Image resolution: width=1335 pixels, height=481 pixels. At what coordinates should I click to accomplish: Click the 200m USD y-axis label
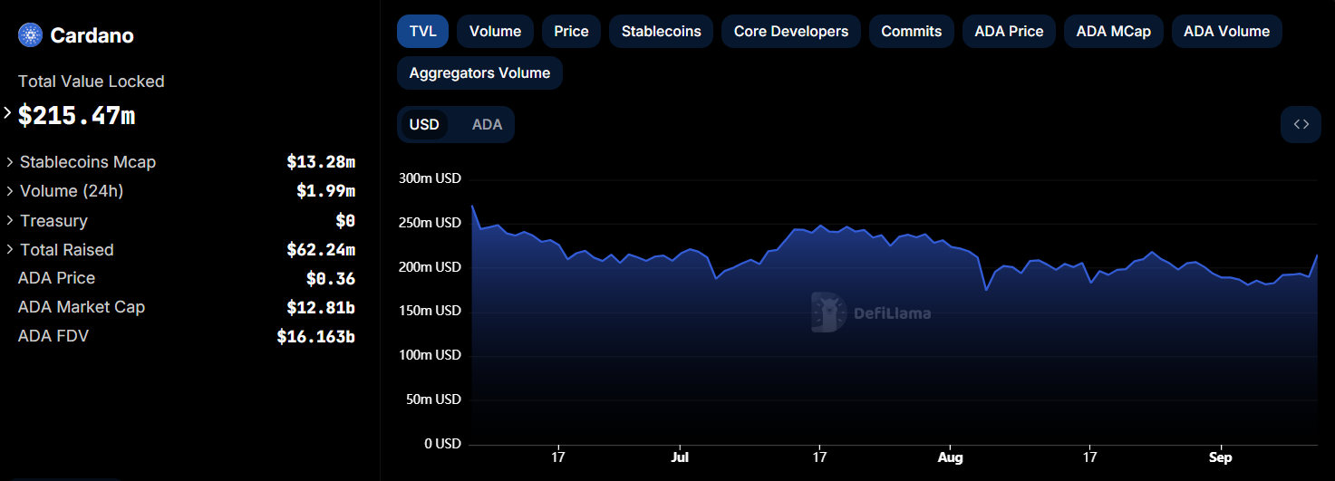tap(430, 267)
